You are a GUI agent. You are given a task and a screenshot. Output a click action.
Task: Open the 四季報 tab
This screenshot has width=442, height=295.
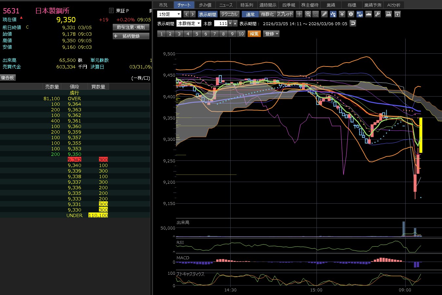tap(289, 5)
